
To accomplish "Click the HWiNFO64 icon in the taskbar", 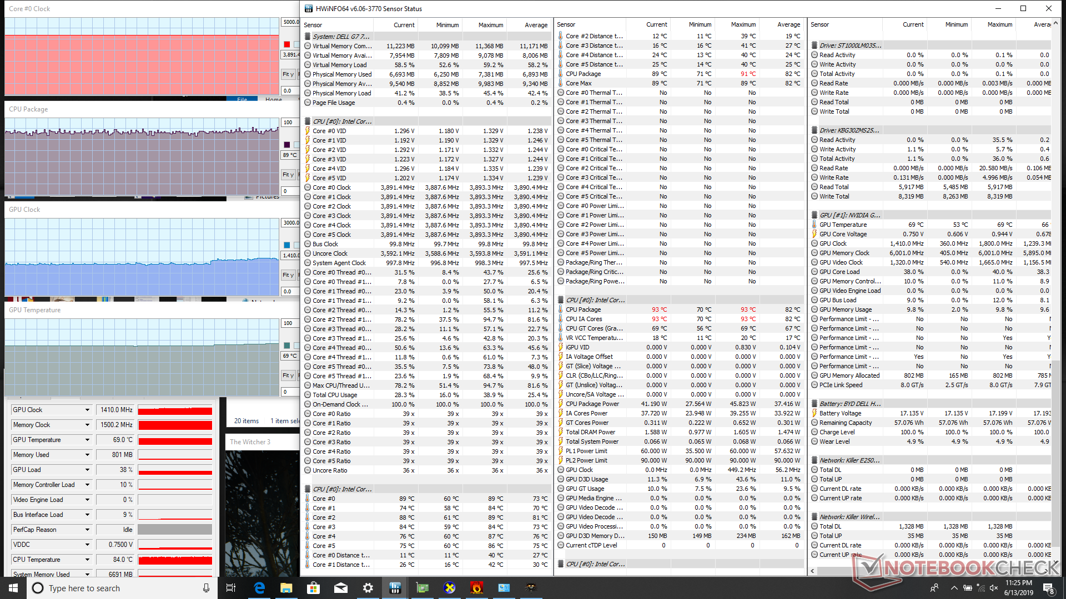I will tap(395, 588).
